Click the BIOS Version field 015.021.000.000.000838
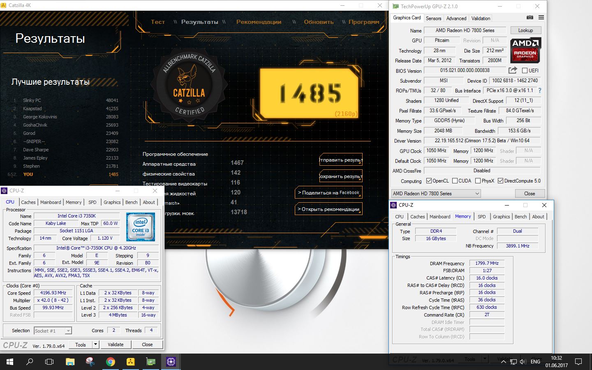This screenshot has width=592, height=370. tap(465, 71)
